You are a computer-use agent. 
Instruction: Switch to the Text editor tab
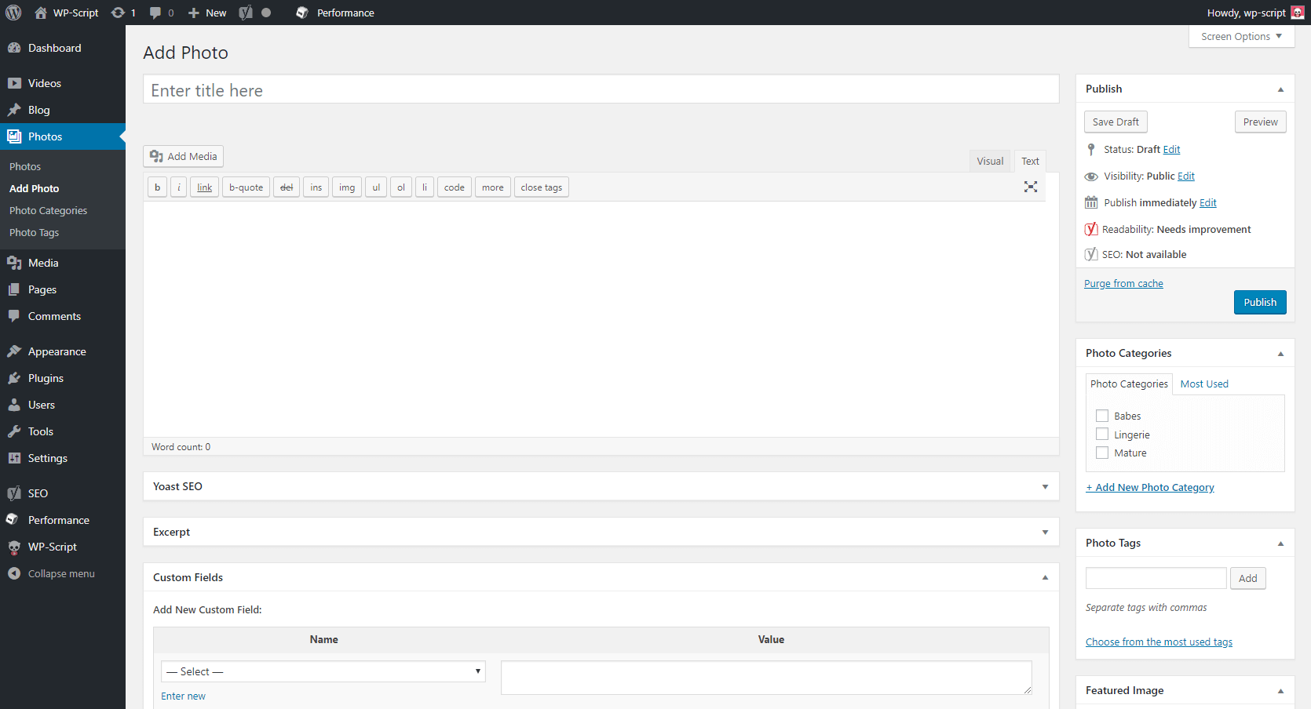pyautogui.click(x=1030, y=161)
